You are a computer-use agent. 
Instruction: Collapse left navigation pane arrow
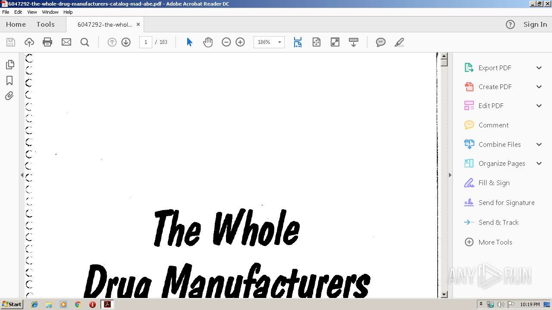(x=22, y=175)
